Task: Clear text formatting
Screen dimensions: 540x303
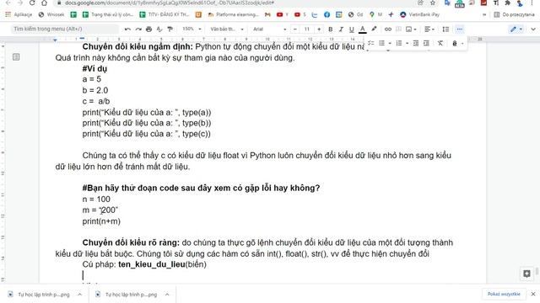Action: point(440,43)
